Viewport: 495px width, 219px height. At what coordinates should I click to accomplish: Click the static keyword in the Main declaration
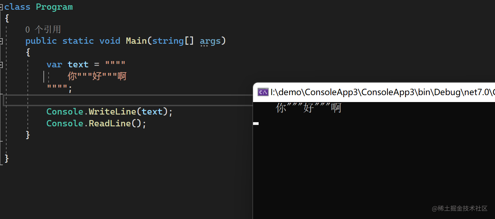click(x=78, y=41)
